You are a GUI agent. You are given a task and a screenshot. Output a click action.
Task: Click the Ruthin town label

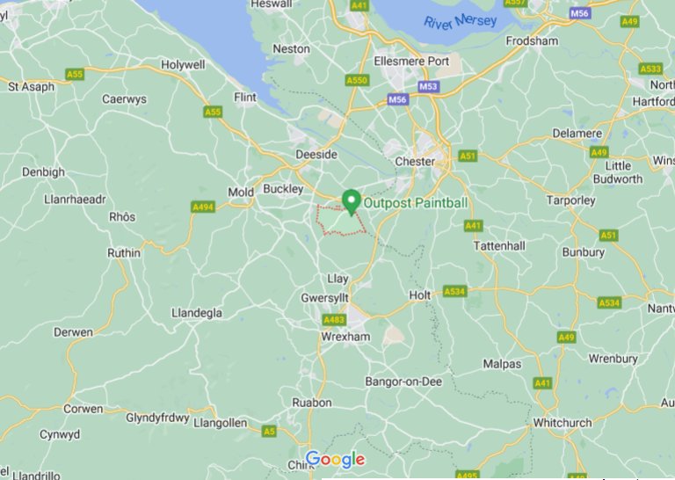click(124, 253)
